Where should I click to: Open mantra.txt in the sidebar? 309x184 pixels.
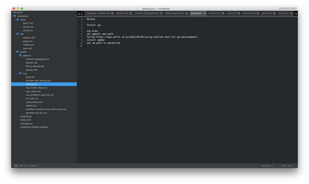tap(29, 45)
